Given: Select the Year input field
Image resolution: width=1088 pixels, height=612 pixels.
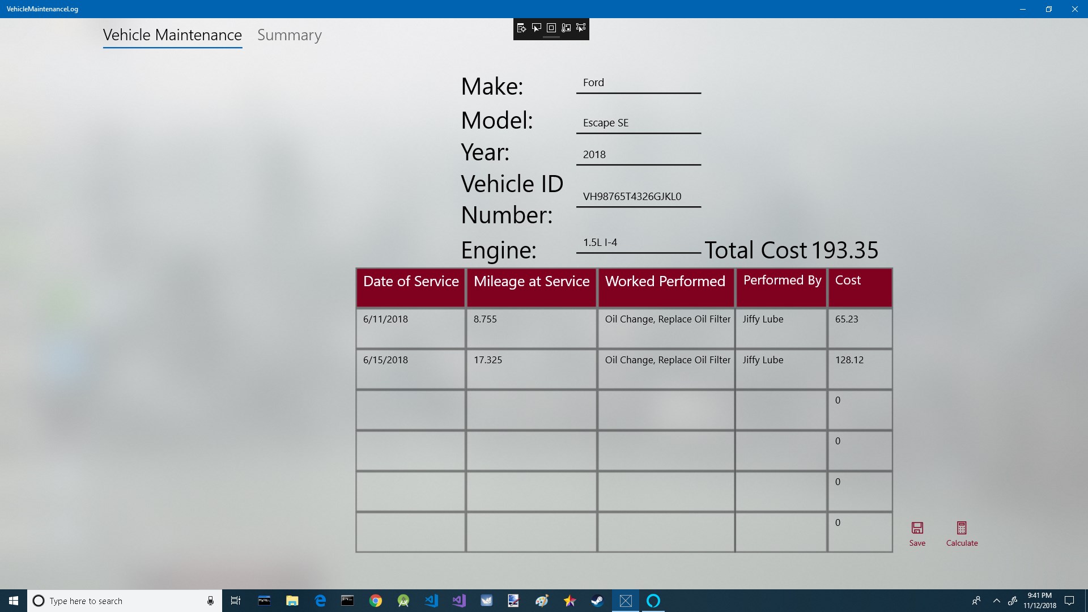Looking at the screenshot, I should [x=637, y=153].
